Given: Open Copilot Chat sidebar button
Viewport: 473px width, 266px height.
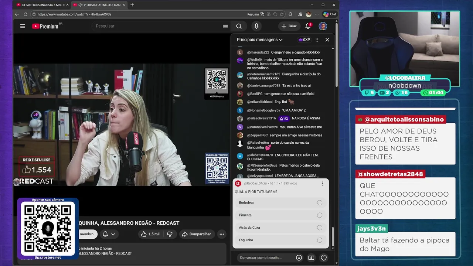Looking at the screenshot, I should (330, 14).
